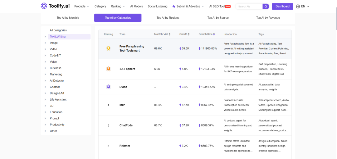Select All categories in sidebar
Screen dimensions: 337x159
[x=58, y=30]
